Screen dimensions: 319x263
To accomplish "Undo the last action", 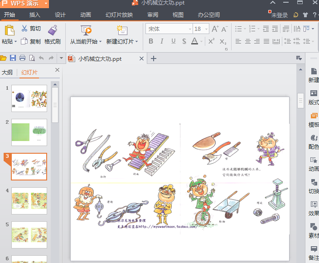I will [41, 58].
